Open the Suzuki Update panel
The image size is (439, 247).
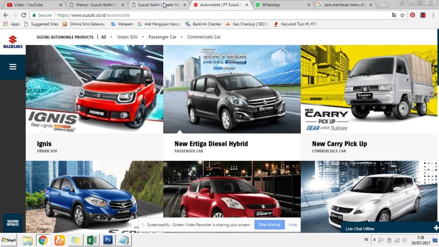tap(13, 223)
